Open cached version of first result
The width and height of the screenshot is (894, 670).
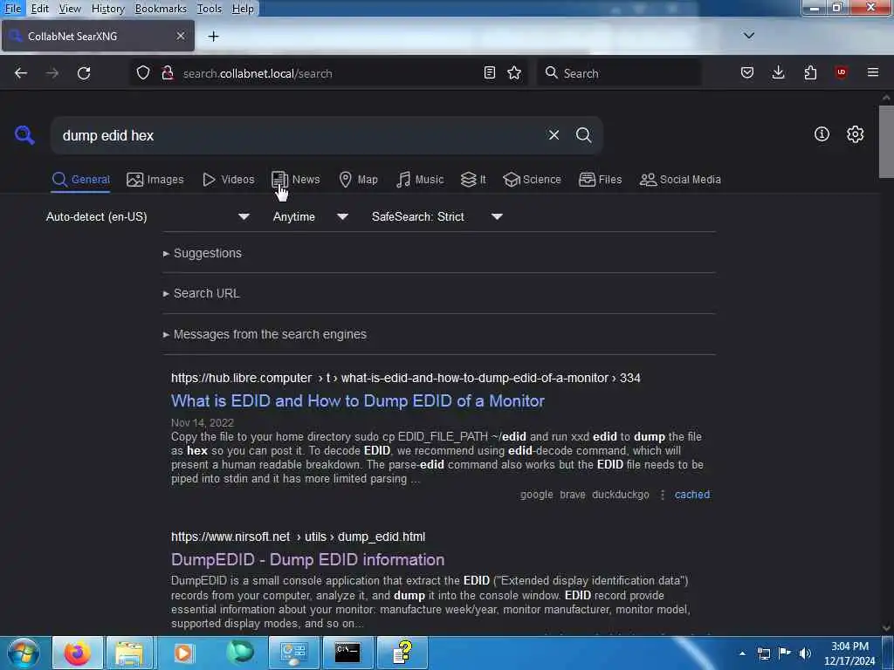pos(692,495)
